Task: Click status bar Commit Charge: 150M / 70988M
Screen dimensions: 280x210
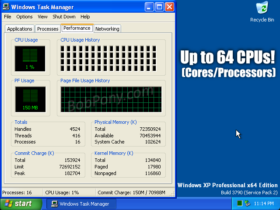Action: (131, 192)
